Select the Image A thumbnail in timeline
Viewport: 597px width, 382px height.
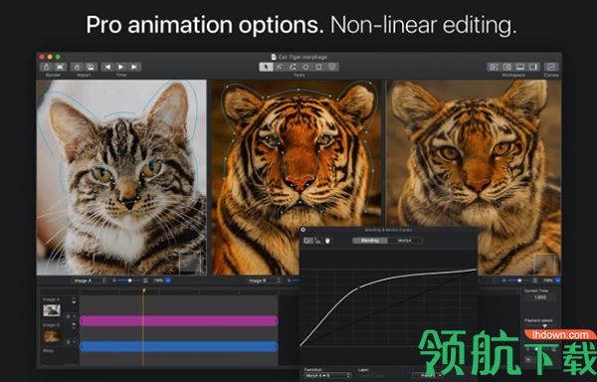pos(52,310)
